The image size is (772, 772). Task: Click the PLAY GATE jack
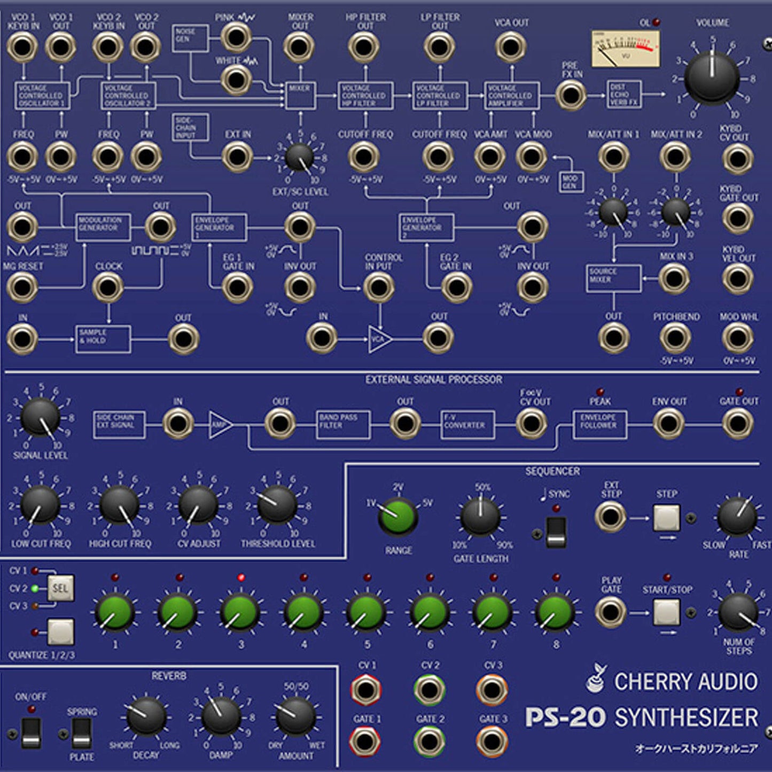(611, 612)
